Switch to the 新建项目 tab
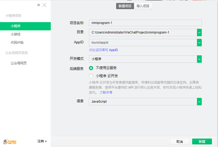The height and width of the screenshot is (147, 218). coord(125,6)
